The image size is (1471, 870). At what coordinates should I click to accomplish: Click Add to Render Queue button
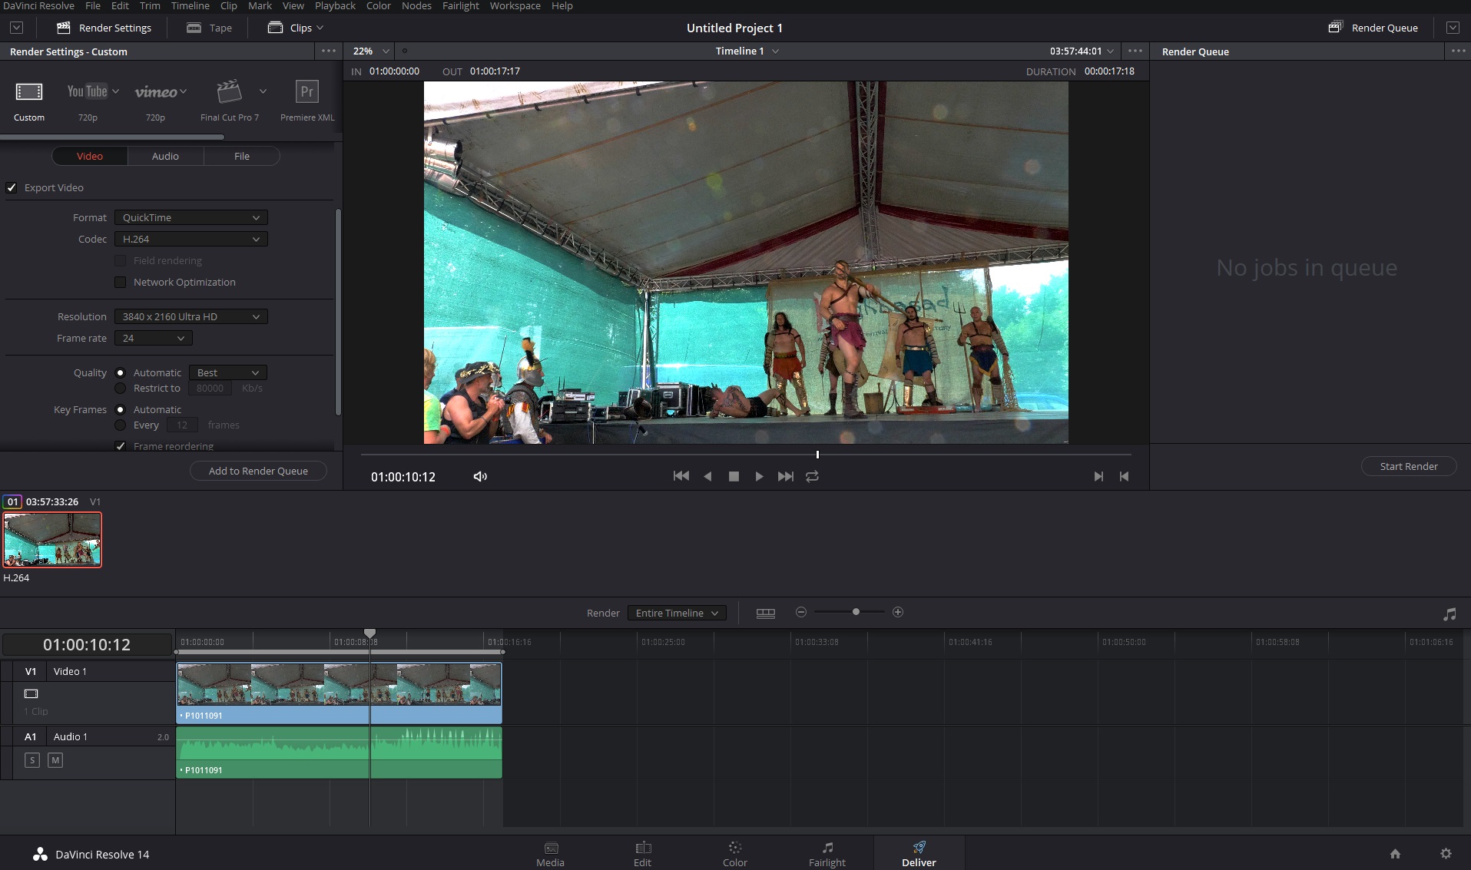pyautogui.click(x=258, y=471)
